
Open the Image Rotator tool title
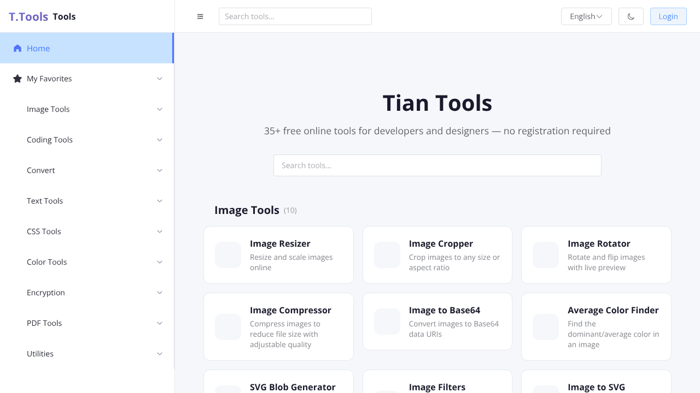[x=599, y=243]
